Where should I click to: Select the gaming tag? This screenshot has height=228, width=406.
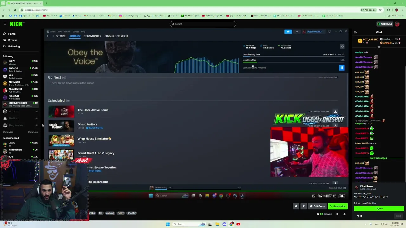tap(110, 213)
